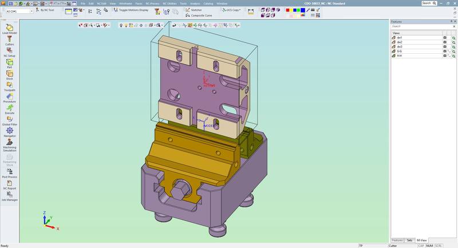Create a Toolpath via sidebar icon
Image resolution: width=458 pixels, height=248 pixels.
point(10,85)
